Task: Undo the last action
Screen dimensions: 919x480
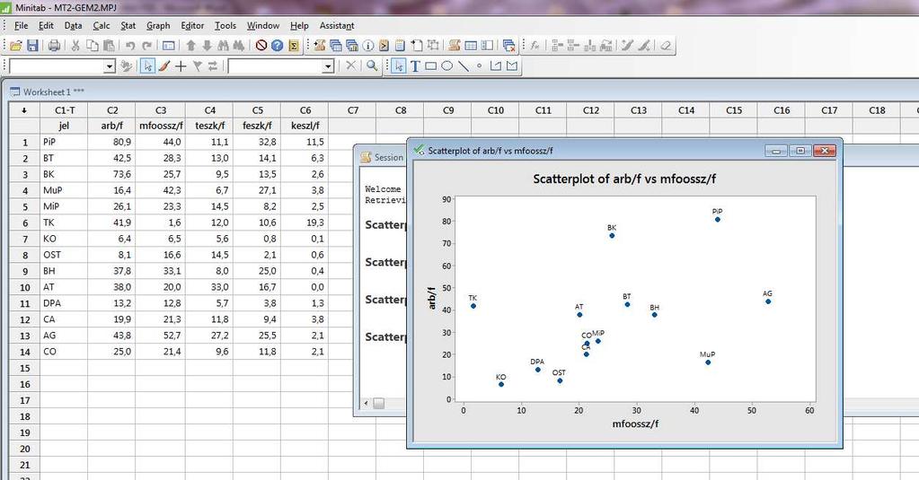Action: click(130, 46)
